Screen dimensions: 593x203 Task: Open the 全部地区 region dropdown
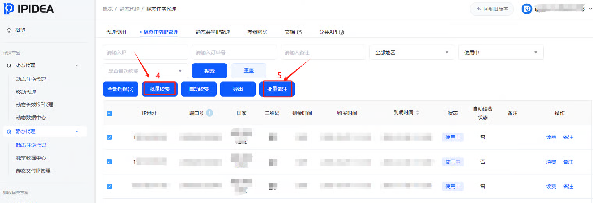point(412,52)
